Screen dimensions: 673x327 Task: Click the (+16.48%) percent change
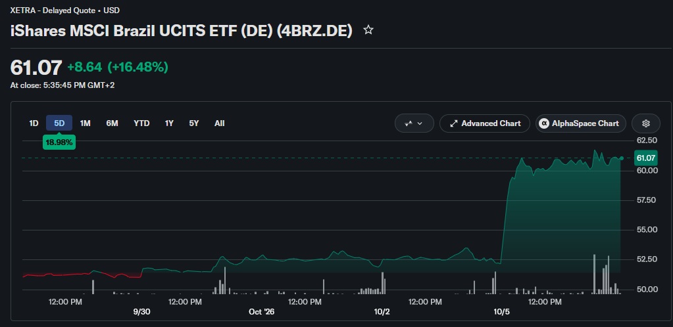point(137,67)
